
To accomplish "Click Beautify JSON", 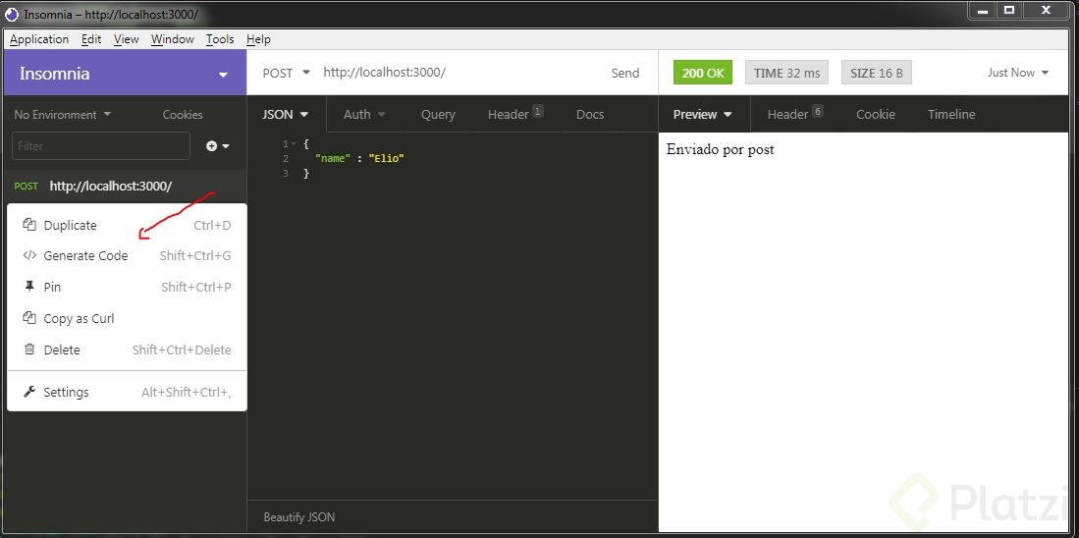I will click(299, 516).
